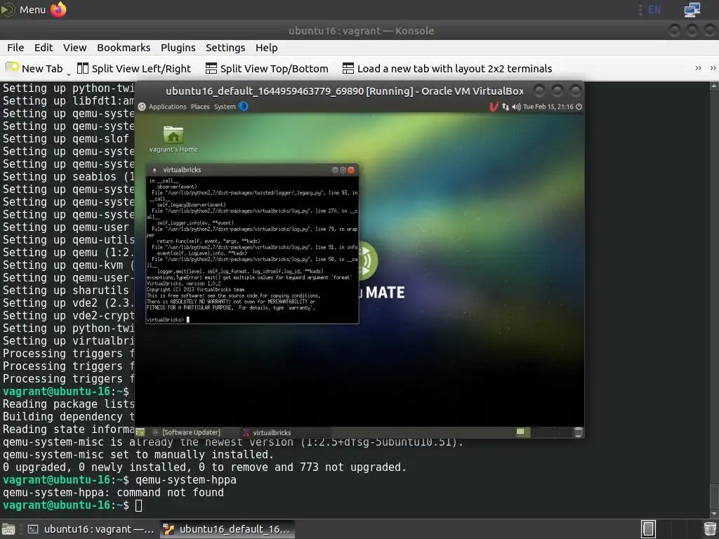Image resolution: width=719 pixels, height=539 pixels.
Task: Close the virtualbricks terminal window
Action: coord(351,170)
